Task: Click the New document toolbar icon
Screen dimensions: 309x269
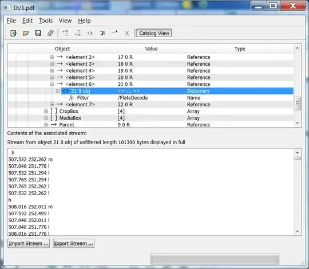Action: [13, 33]
